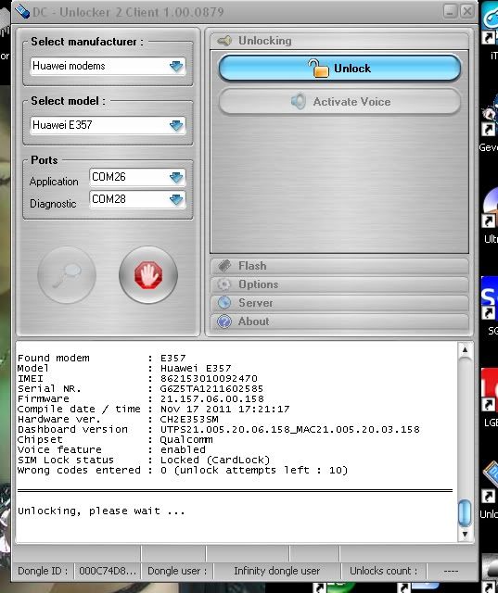Click the Dashboard version UTPS21.005.20.06.158 value
The width and height of the screenshot is (498, 593).
point(290,429)
